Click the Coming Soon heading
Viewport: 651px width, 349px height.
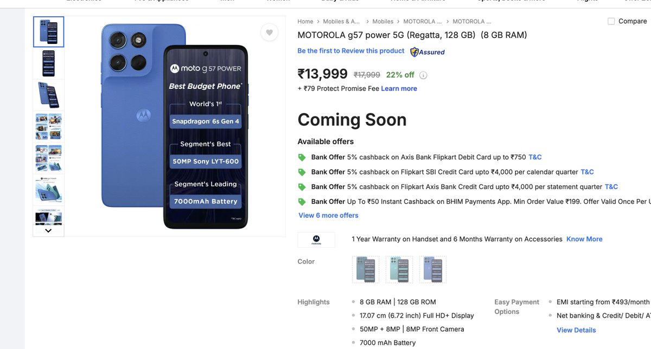coord(352,120)
